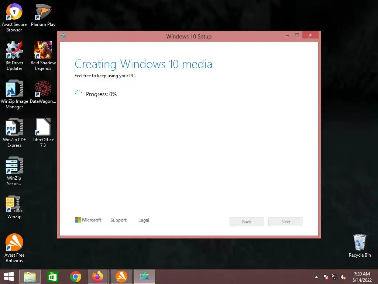Show hidden system tray icons
Screen dimensions: 378x284
tap(316, 277)
